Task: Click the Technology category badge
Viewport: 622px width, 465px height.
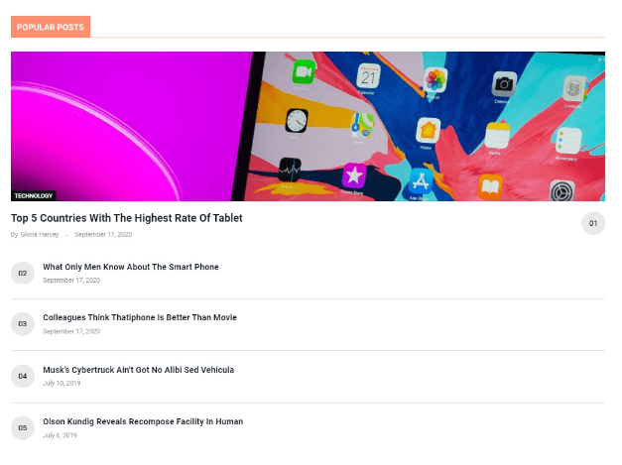Action: pos(34,195)
